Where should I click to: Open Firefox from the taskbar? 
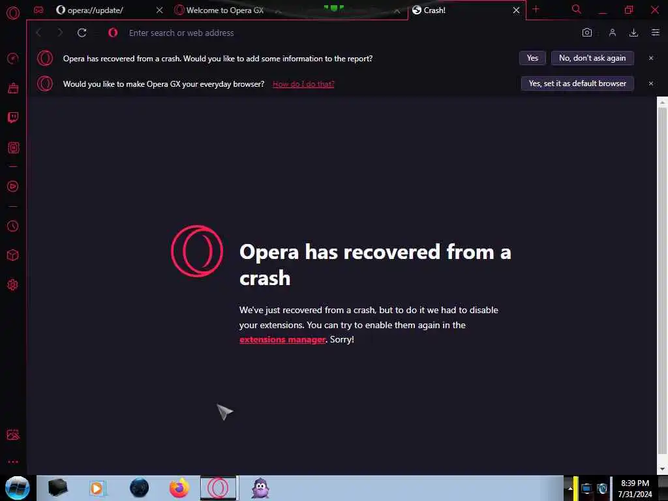pos(179,488)
